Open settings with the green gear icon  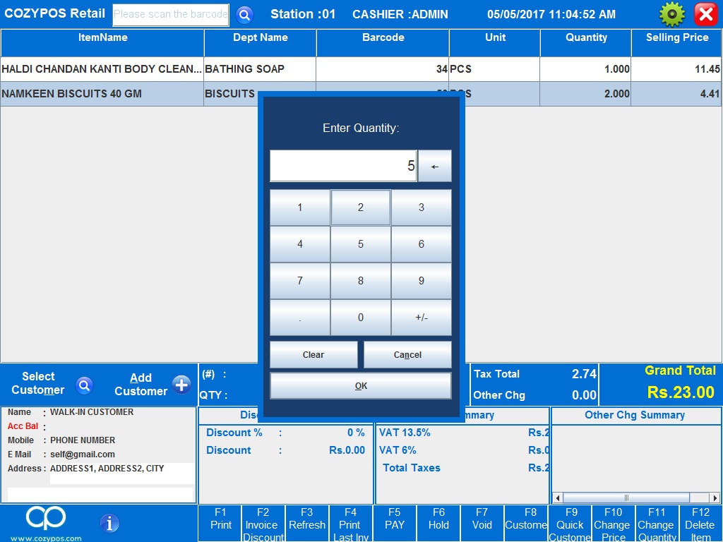click(671, 14)
